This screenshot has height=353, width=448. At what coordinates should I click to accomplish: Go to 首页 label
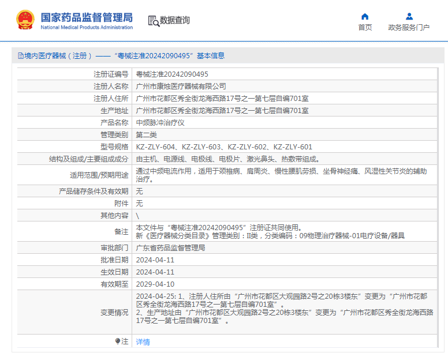pos(365,27)
